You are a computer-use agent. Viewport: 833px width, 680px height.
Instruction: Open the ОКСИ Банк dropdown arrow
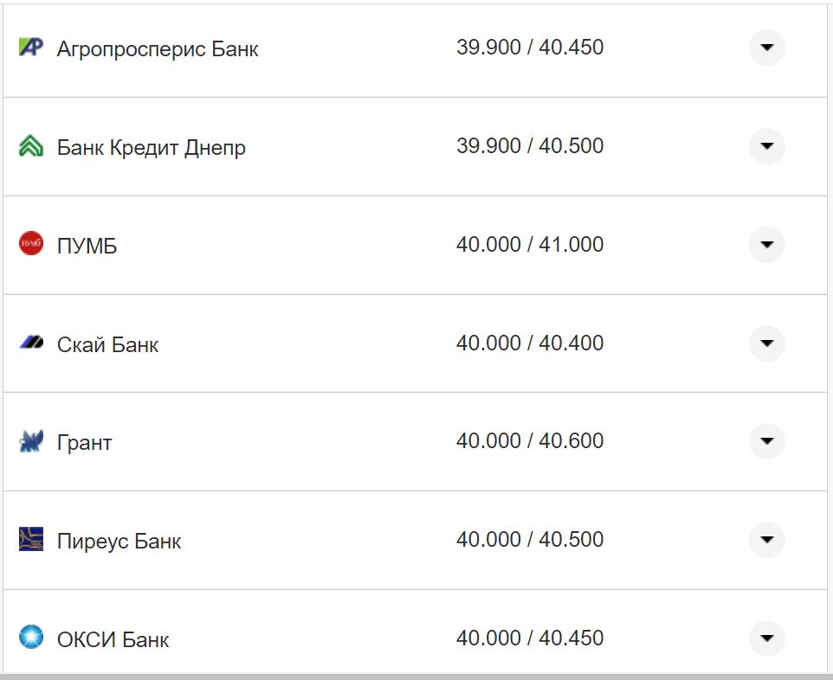pyautogui.click(x=766, y=638)
